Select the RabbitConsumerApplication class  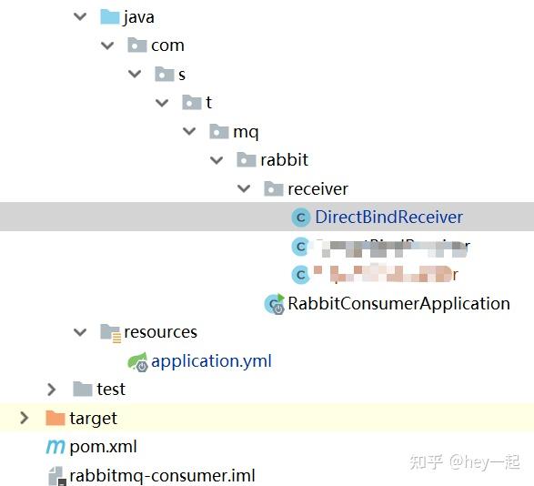[x=398, y=304]
